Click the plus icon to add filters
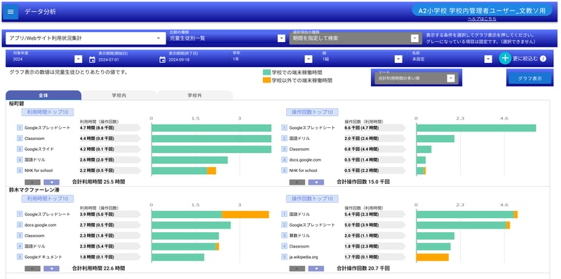Image resolution: width=561 pixels, height=279 pixels. pos(505,59)
